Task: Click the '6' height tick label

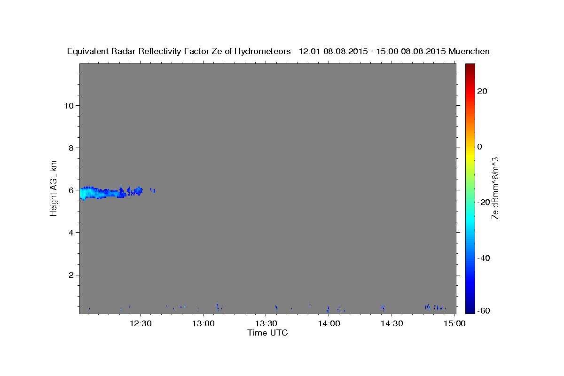Action: click(x=70, y=190)
